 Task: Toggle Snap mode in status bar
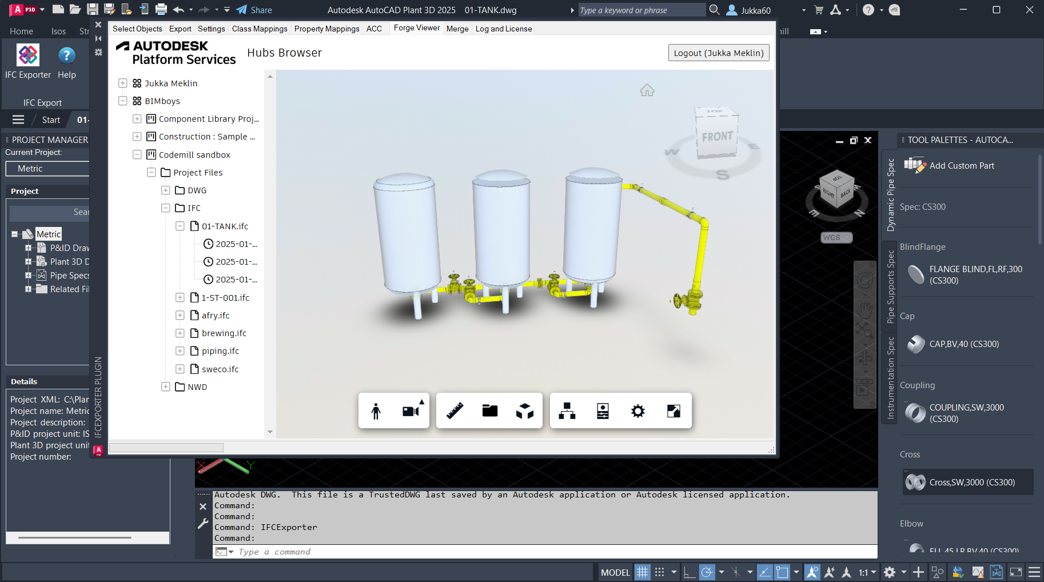[x=659, y=572]
